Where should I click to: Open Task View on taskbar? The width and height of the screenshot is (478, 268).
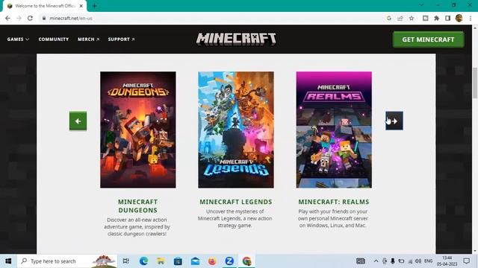click(126, 261)
